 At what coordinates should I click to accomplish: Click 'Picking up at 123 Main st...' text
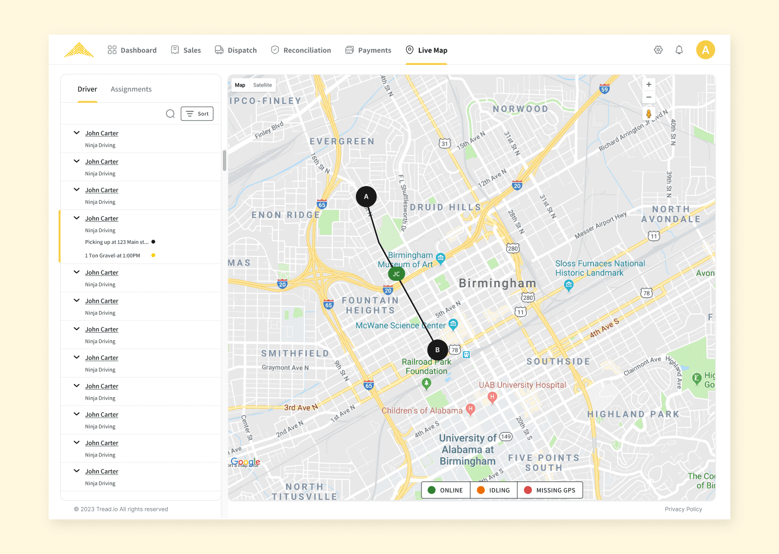(116, 242)
